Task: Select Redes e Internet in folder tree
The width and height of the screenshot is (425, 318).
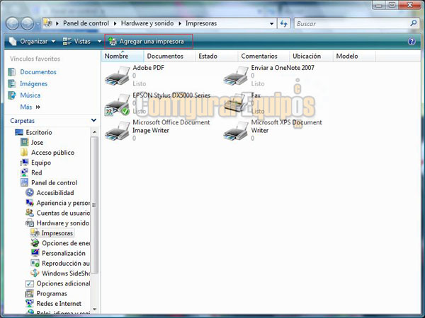Action: click(59, 304)
